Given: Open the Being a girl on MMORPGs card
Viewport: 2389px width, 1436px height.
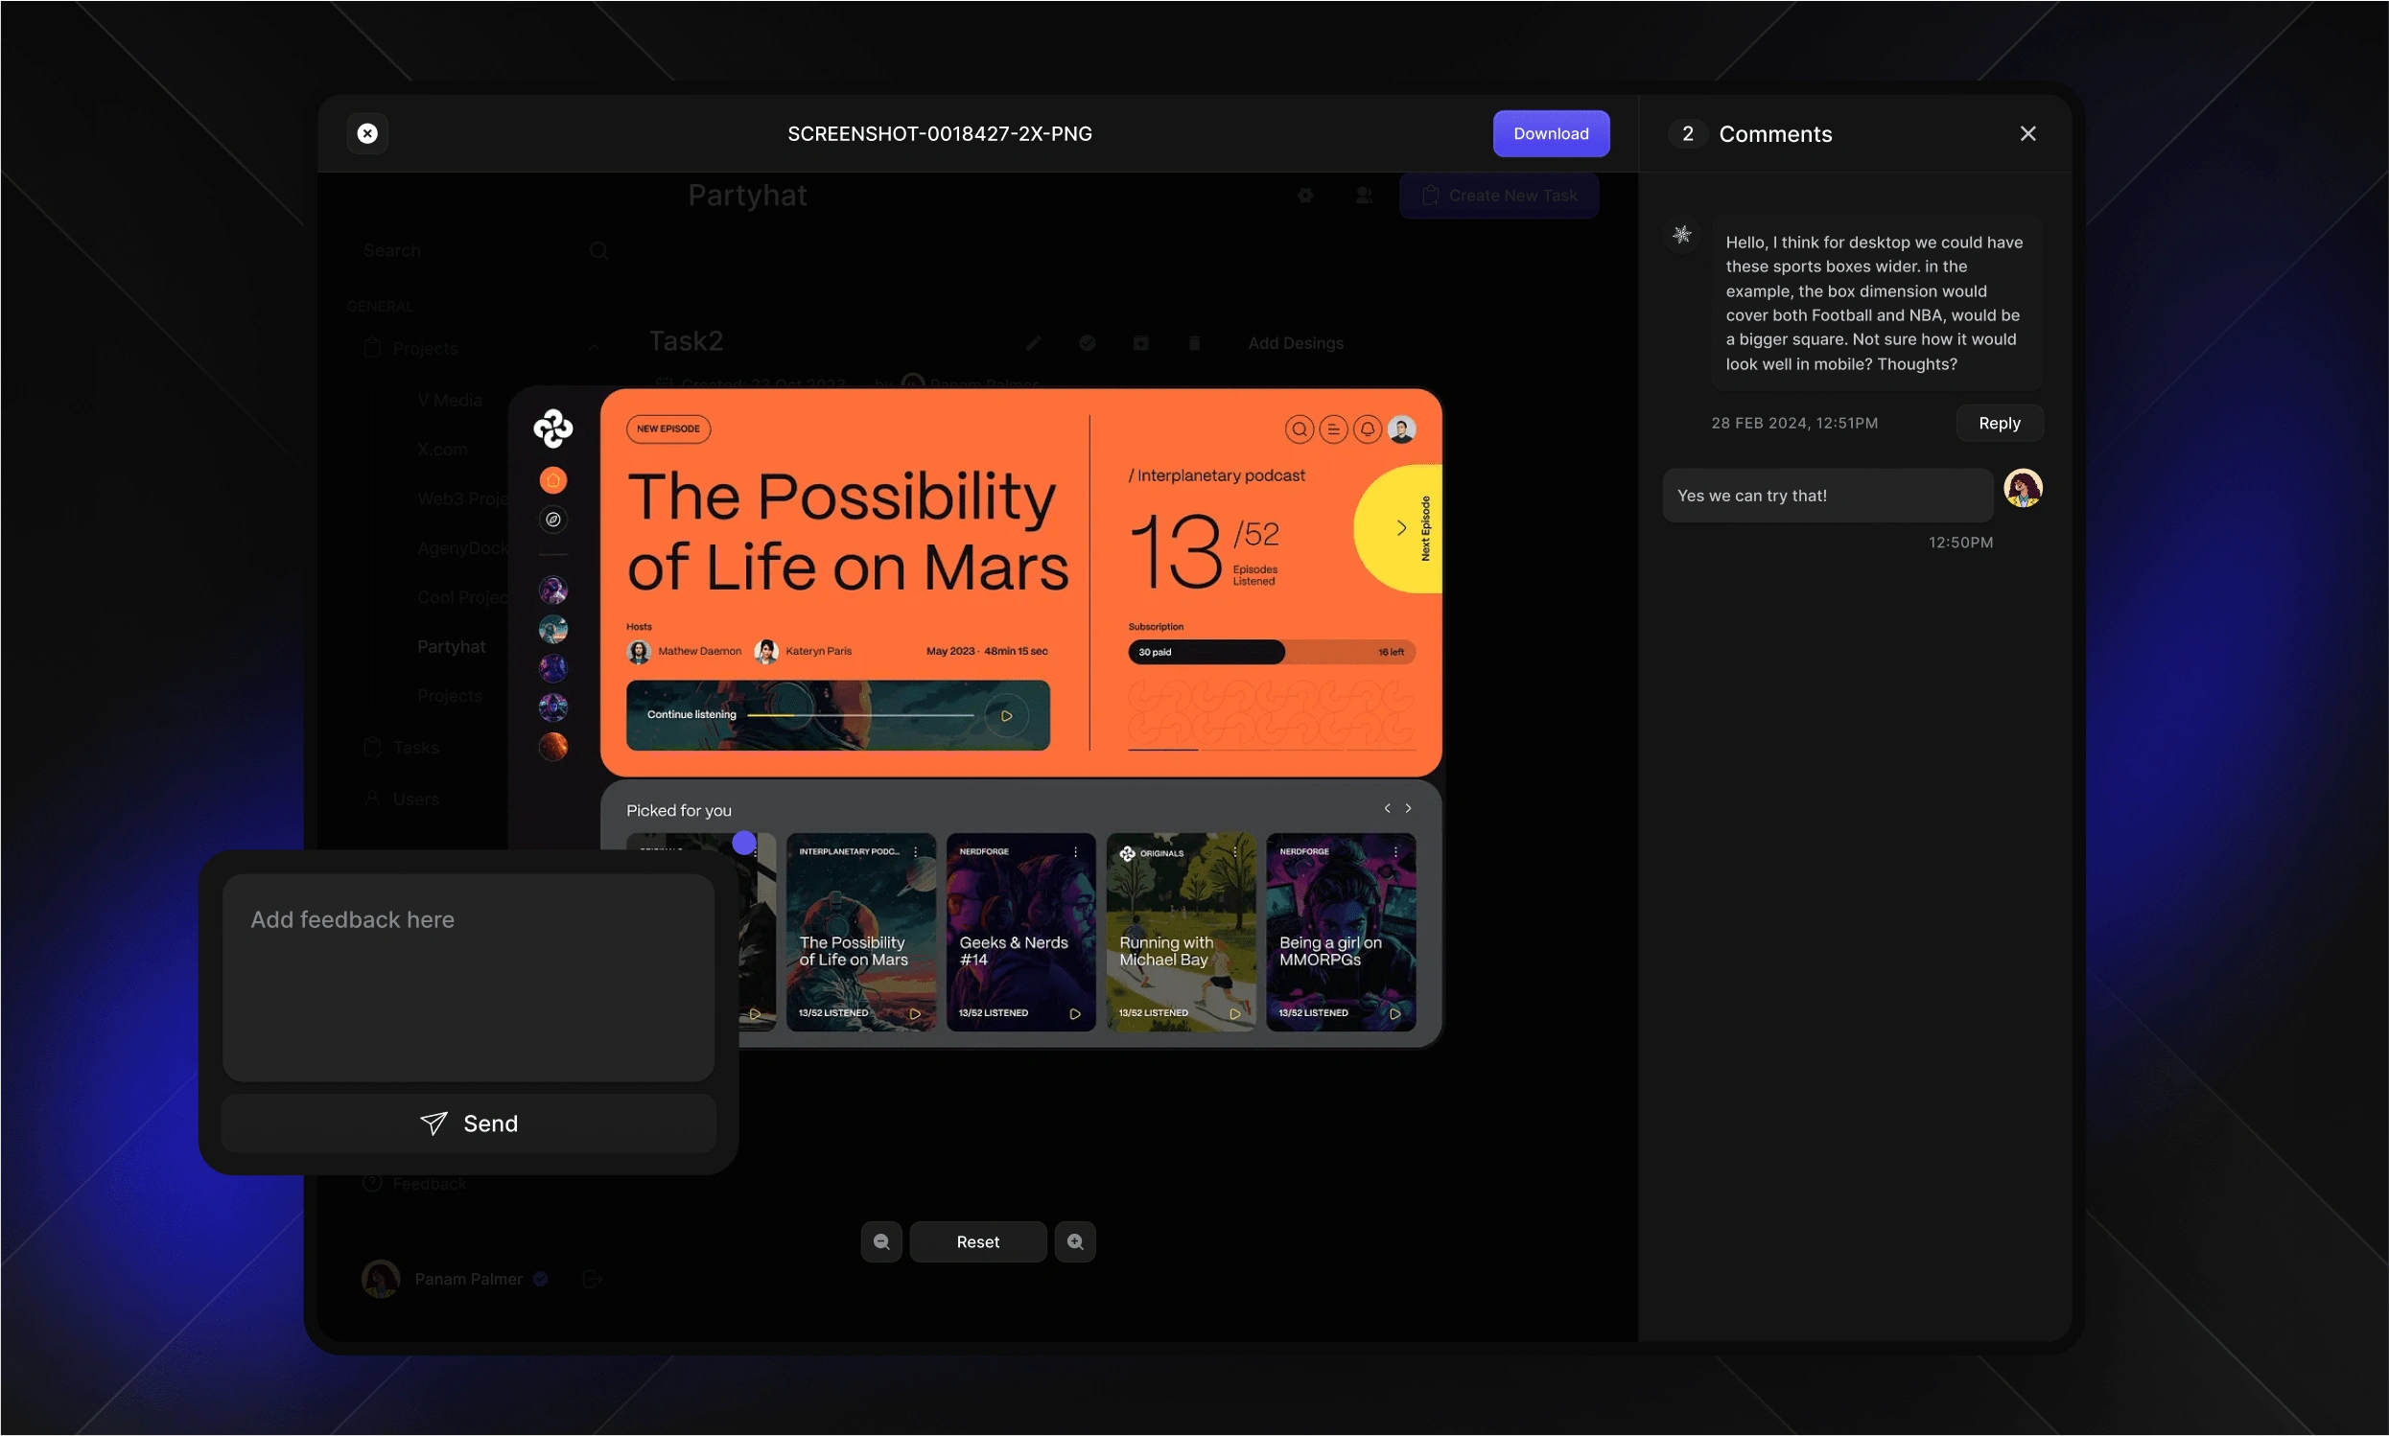Looking at the screenshot, I should tap(1340, 932).
